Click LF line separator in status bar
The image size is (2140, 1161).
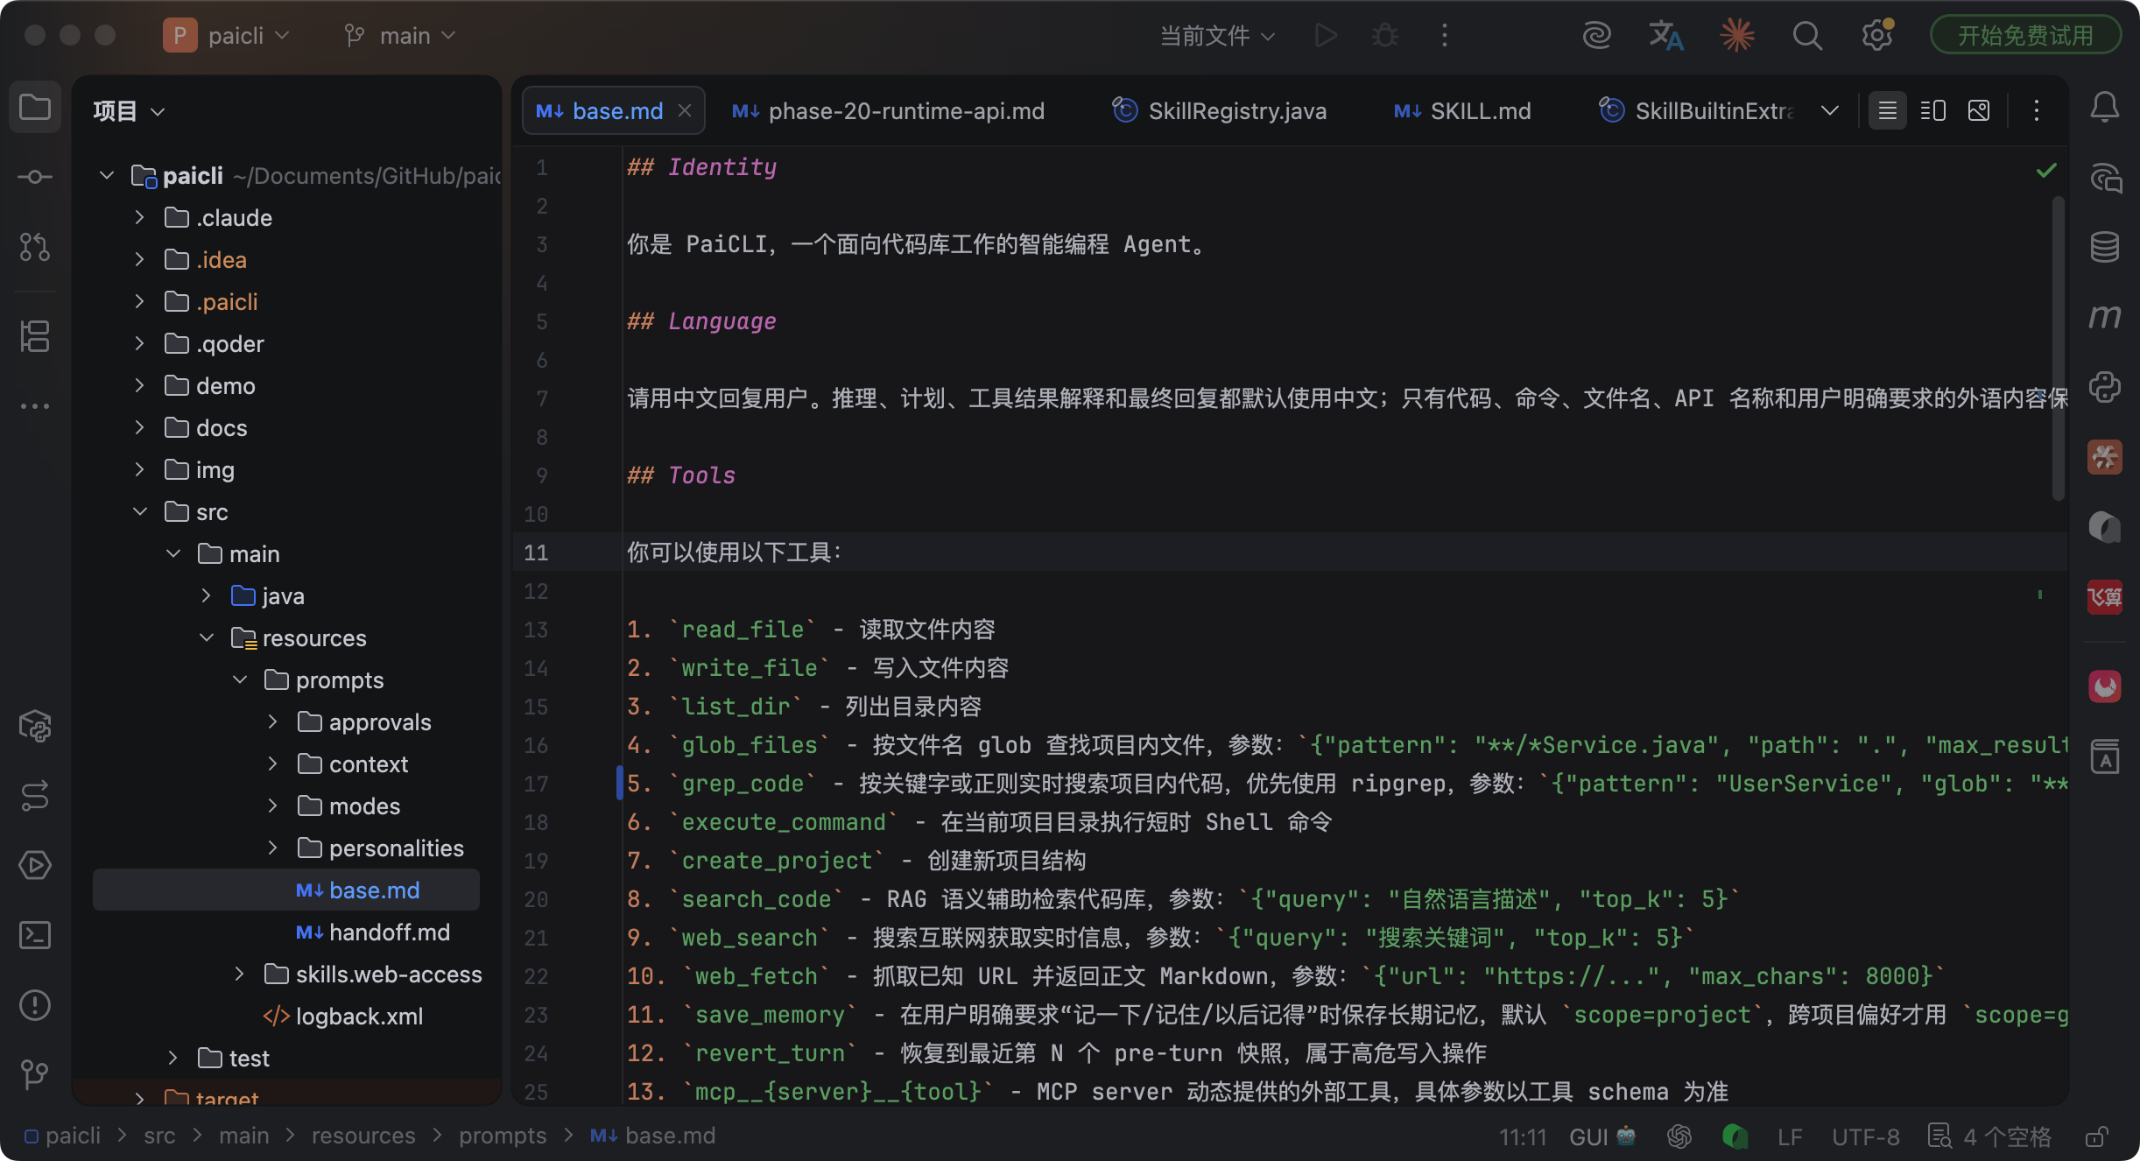(1790, 1136)
